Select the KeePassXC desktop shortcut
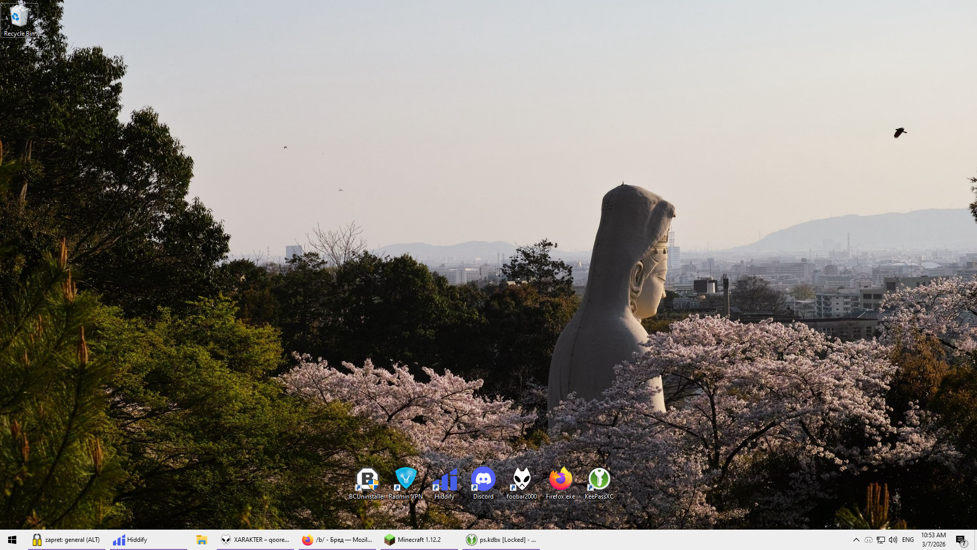 pyautogui.click(x=599, y=483)
